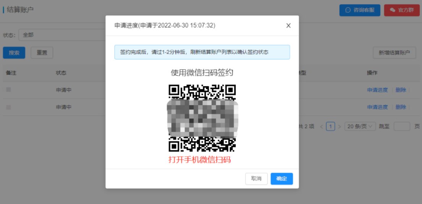Click the 使用微信扫码签约 heading
Screen dimensions: 422x204
pyautogui.click(x=202, y=72)
